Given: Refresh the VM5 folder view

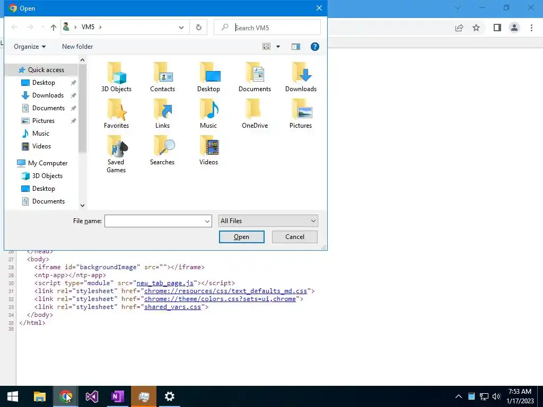Looking at the screenshot, I should (x=198, y=27).
